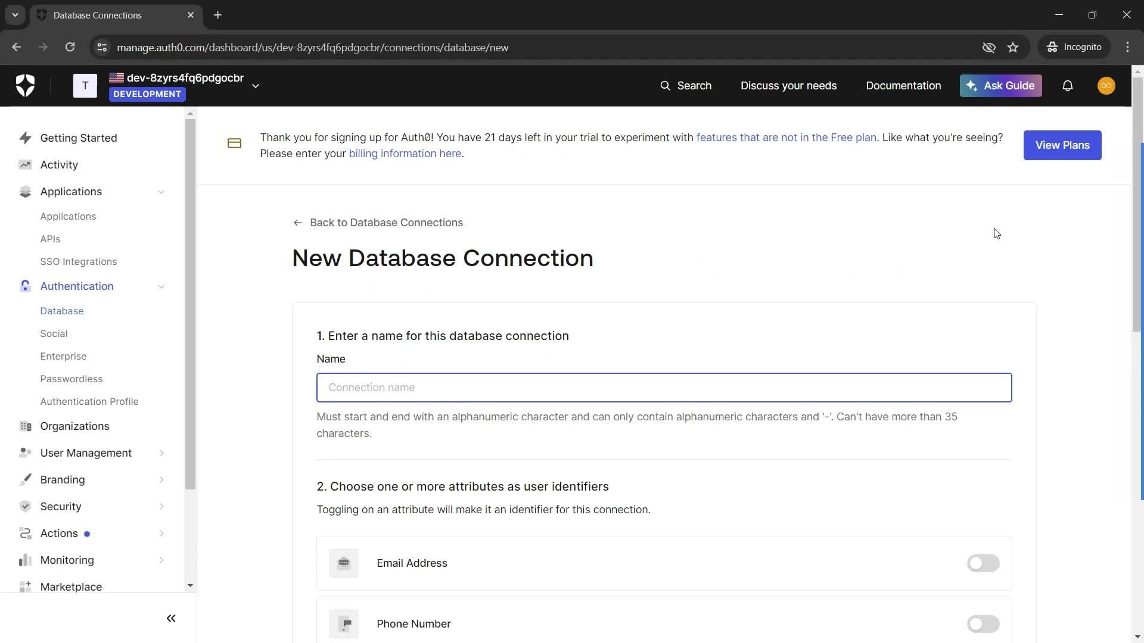This screenshot has height=643, width=1144.
Task: Click the Activity chart icon
Action: [25, 165]
